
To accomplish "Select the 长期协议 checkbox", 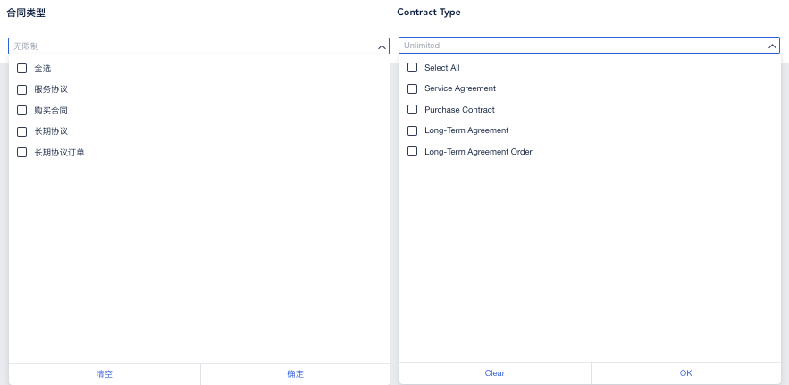I will 22,131.
